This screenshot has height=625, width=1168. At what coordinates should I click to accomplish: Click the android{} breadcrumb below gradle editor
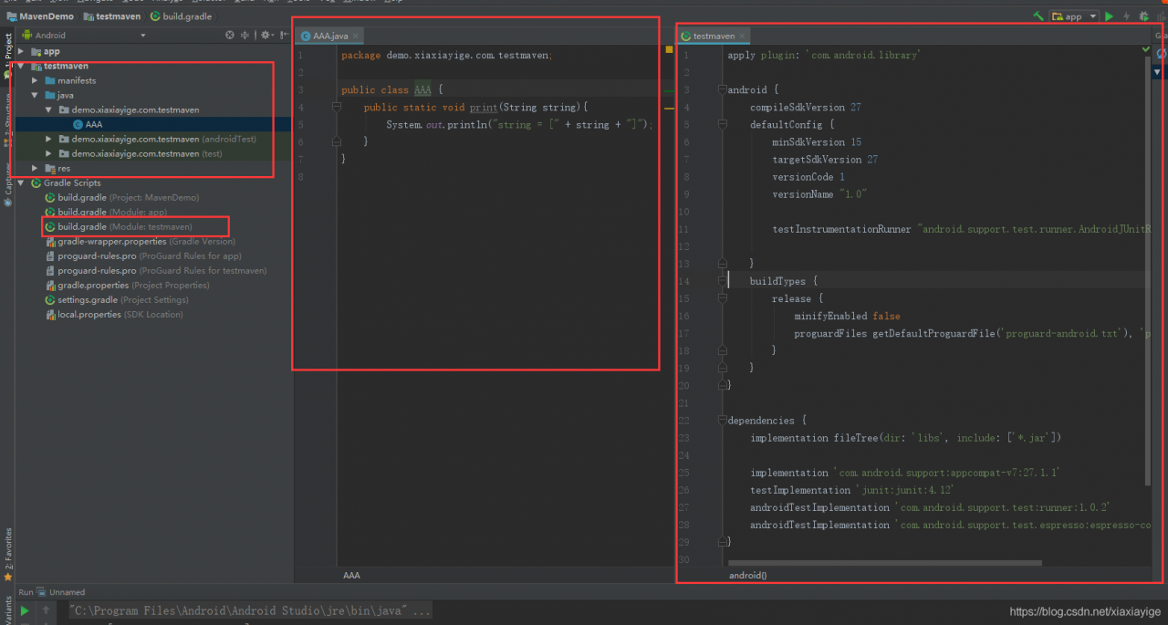[x=747, y=576]
